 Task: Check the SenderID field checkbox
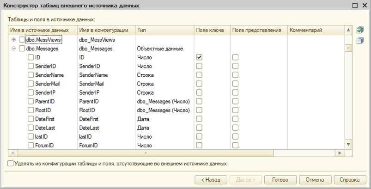click(31, 66)
